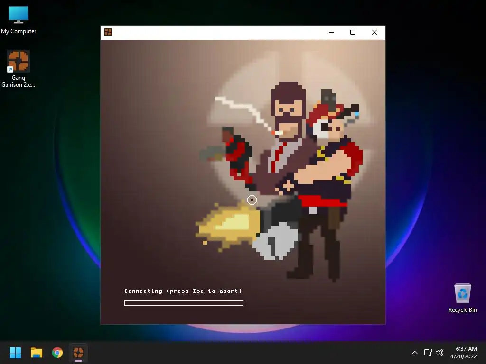
Task: Click the connecting progress bar
Action: point(184,303)
